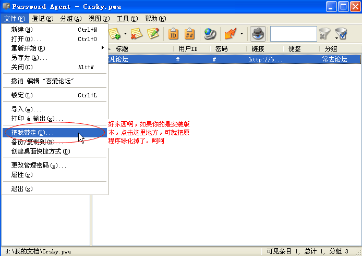Screen dimensions: 362x256
Task: Choose 更改管理密码(s)... menu entry
Action: click(x=55, y=165)
